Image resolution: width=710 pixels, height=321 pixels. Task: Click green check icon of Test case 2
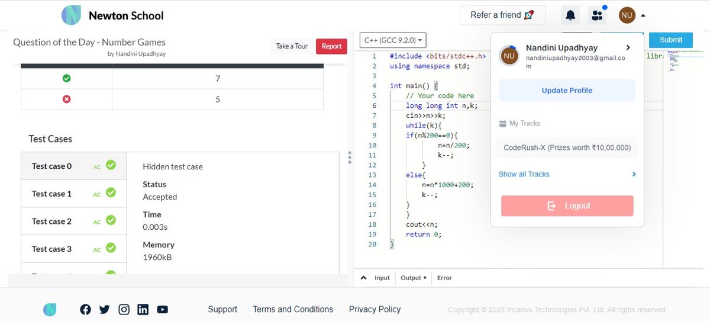tap(111, 220)
